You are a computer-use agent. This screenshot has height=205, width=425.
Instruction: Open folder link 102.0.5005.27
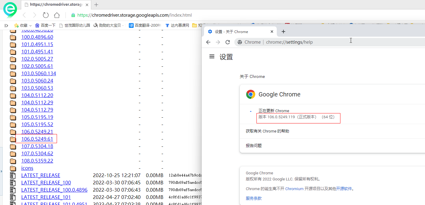tap(37, 59)
